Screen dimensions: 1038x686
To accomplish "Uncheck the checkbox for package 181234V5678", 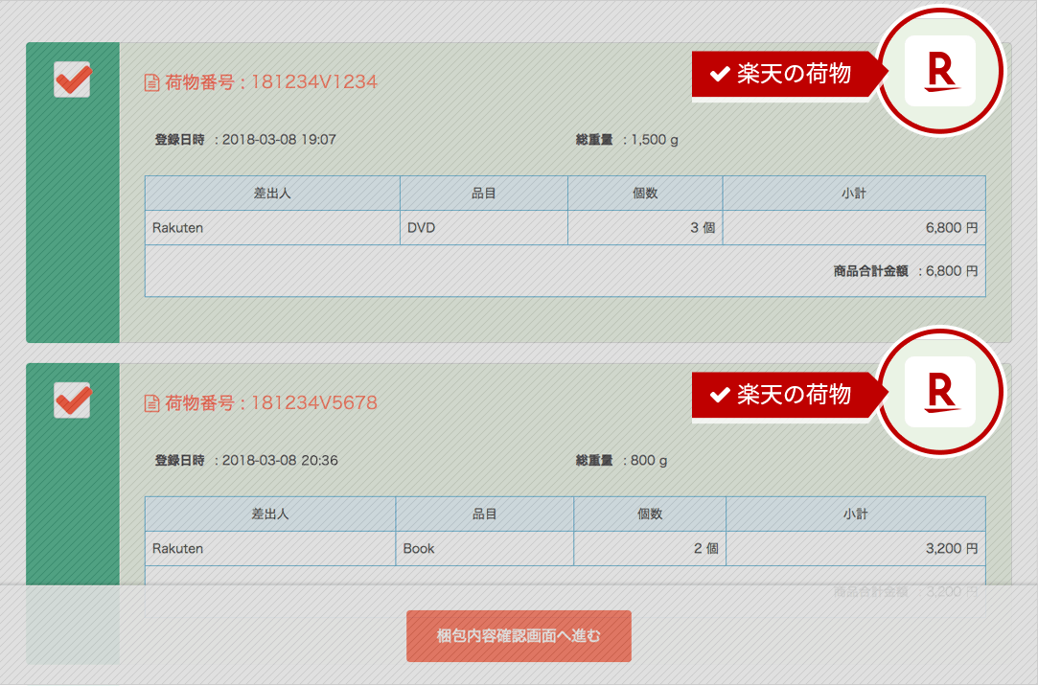I will [x=72, y=400].
